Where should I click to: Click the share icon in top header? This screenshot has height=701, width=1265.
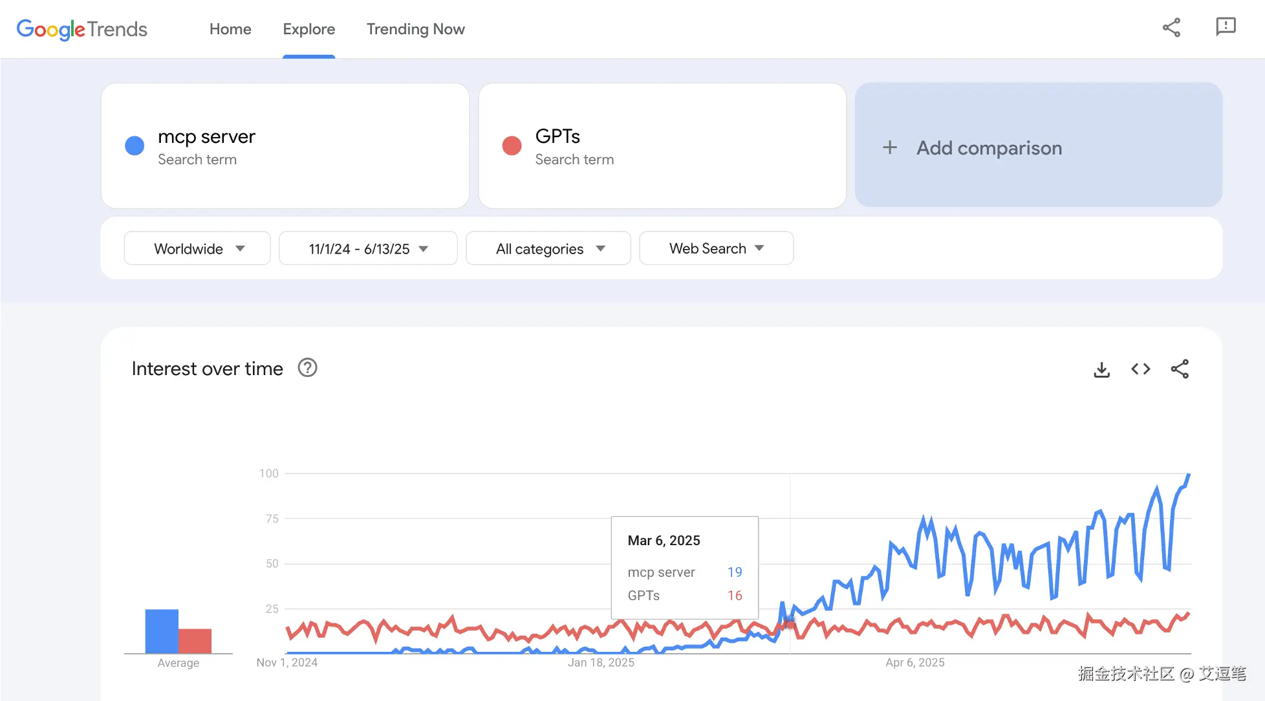[x=1171, y=28]
